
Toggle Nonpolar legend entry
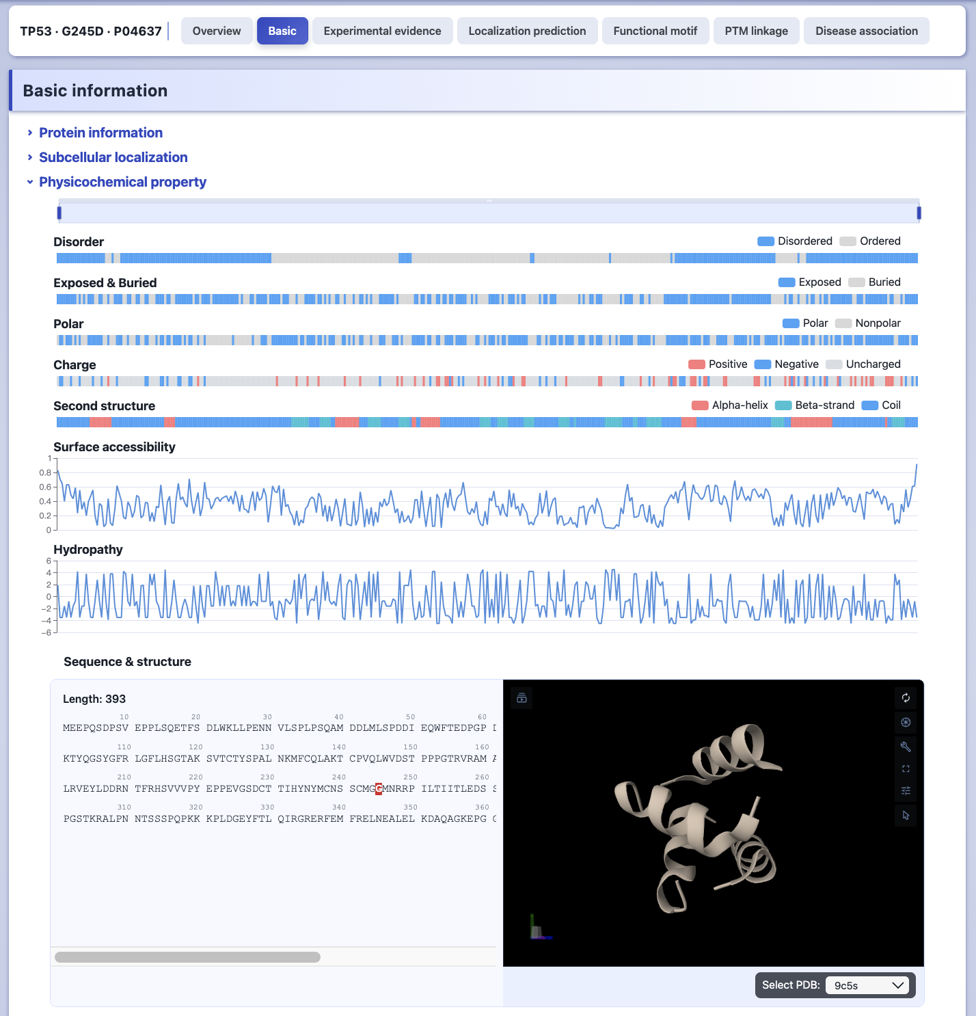pyautogui.click(x=868, y=323)
